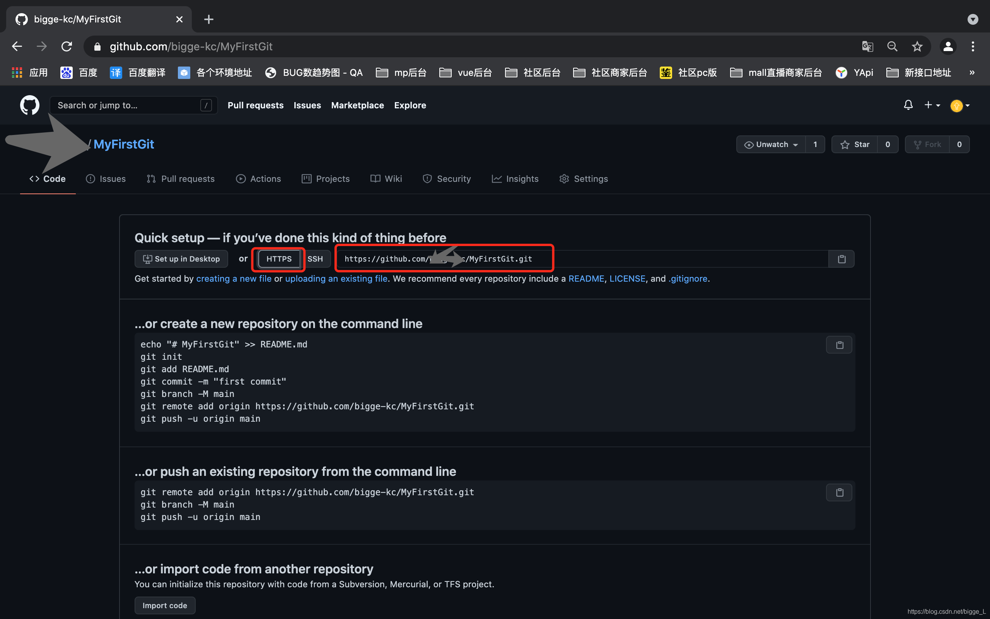Click the repository URL text field

(582, 259)
